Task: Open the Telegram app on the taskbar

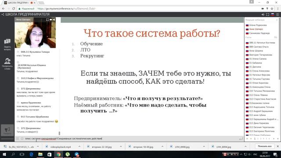Action: 77,154
